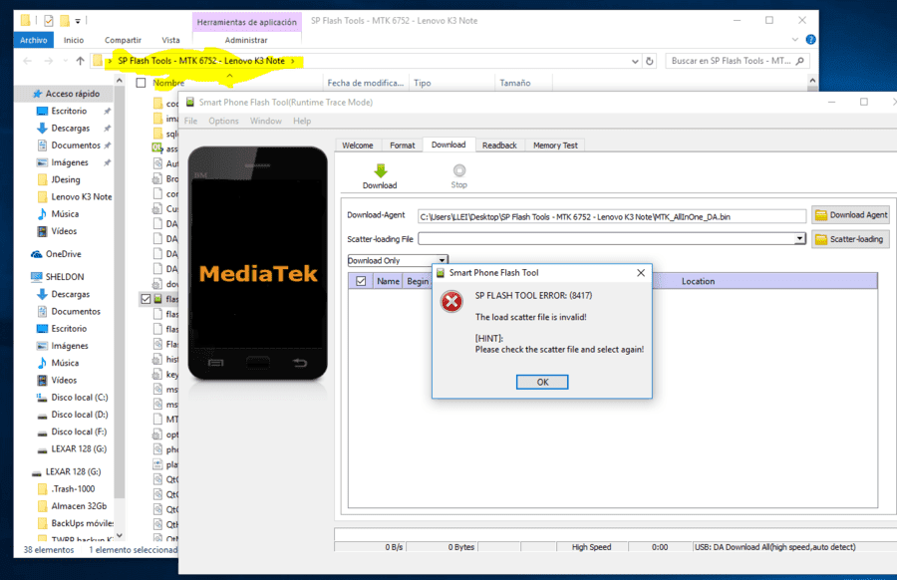
Task: Open the Almacen 32Gb folder
Action: 79,505
